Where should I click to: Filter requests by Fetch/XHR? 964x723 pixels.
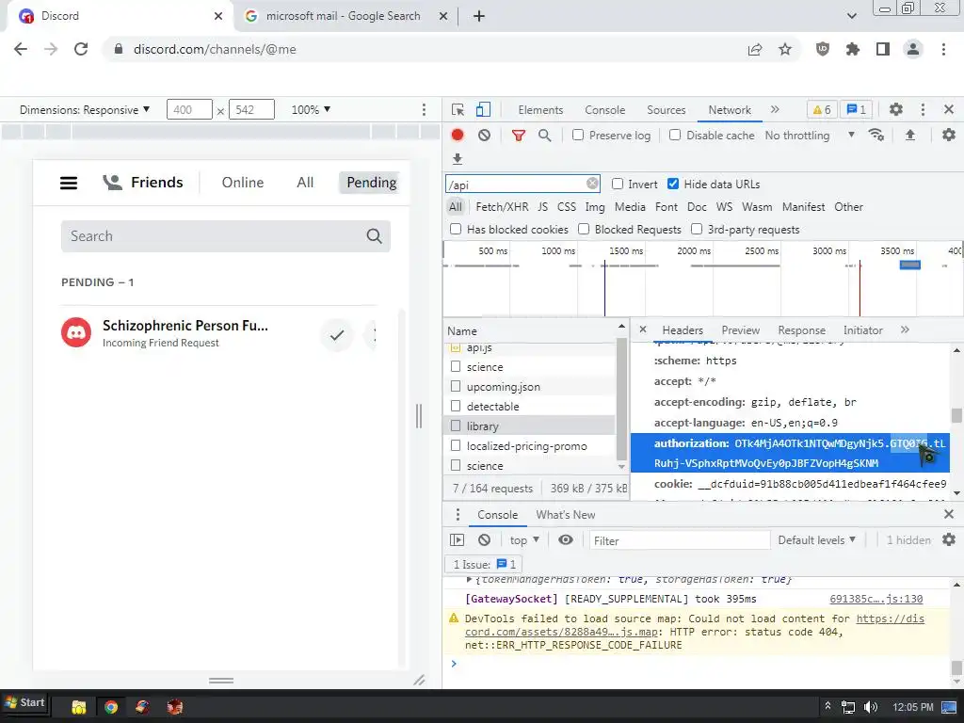pos(502,206)
